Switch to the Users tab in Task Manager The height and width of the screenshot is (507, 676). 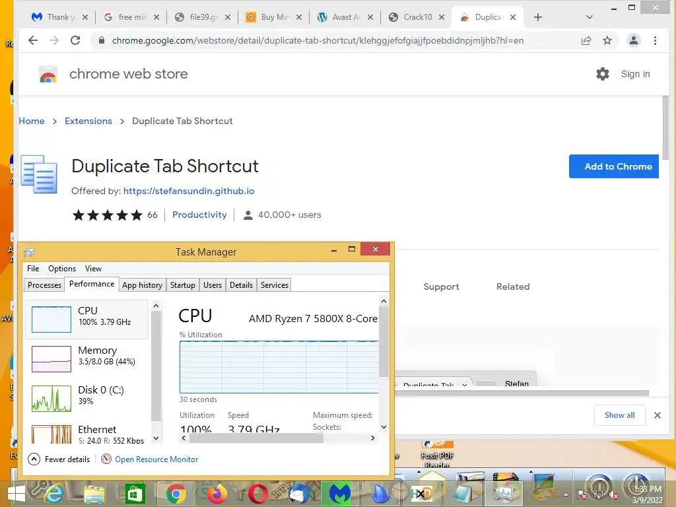pyautogui.click(x=212, y=285)
